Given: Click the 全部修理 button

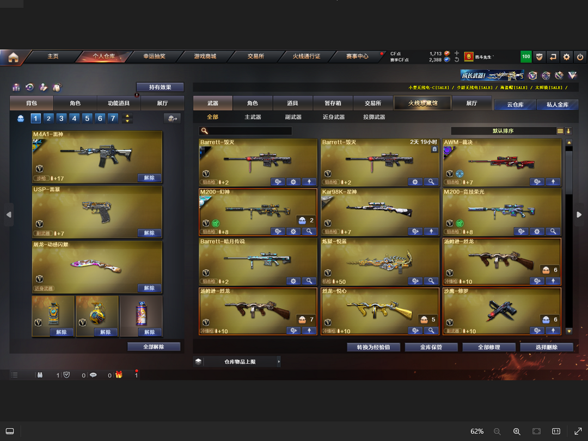Looking at the screenshot, I should pyautogui.click(x=488, y=347).
